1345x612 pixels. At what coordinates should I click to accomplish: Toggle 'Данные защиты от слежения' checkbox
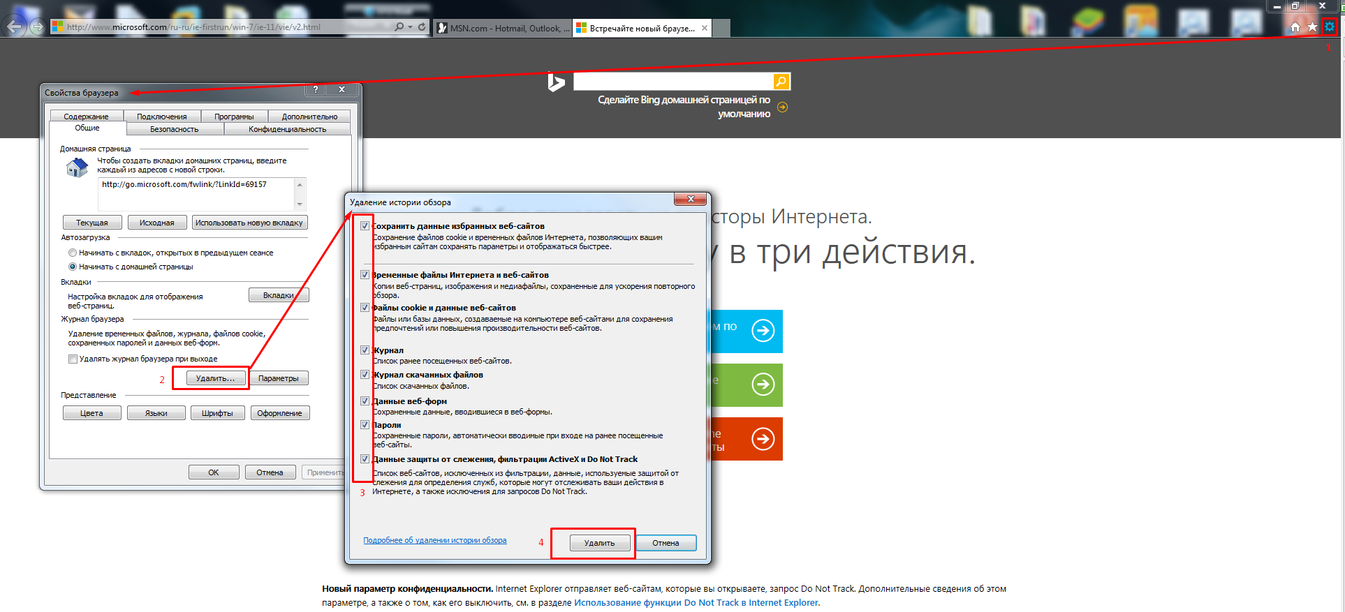(x=365, y=459)
